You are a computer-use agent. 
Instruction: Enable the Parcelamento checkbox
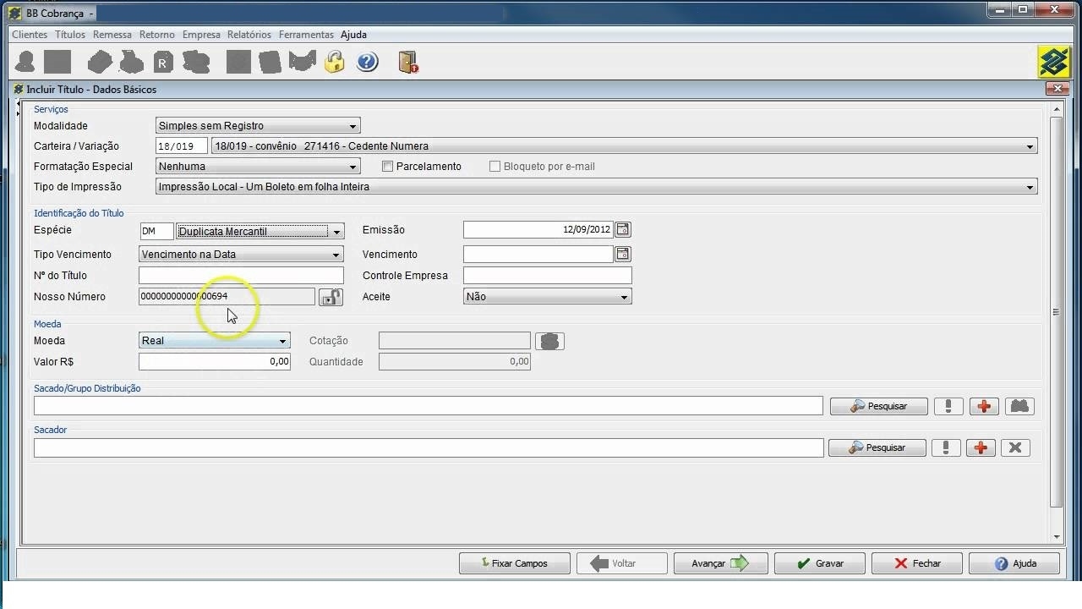point(388,167)
